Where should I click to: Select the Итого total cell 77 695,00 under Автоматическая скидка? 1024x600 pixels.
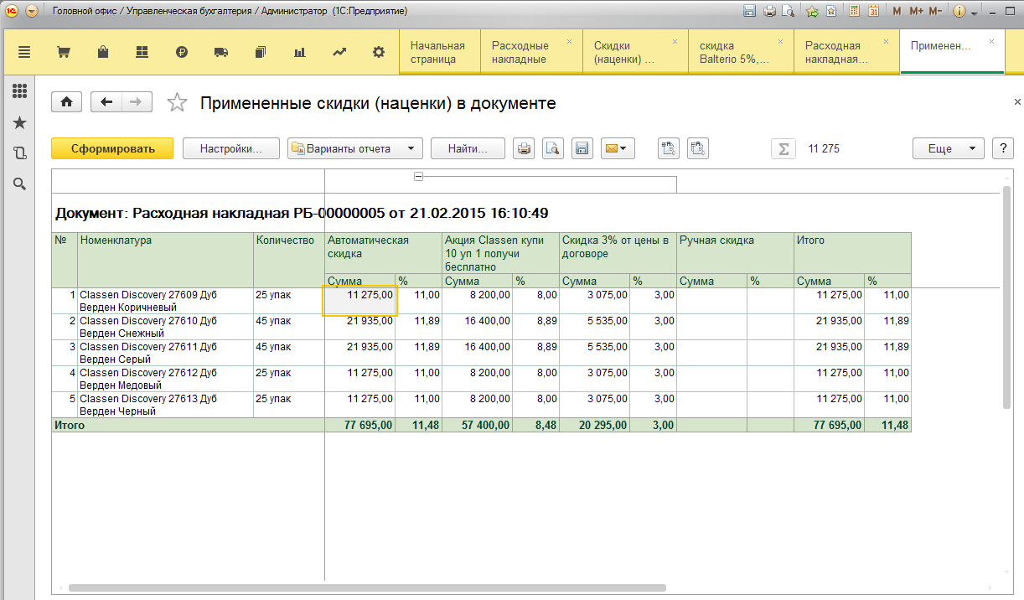(359, 426)
